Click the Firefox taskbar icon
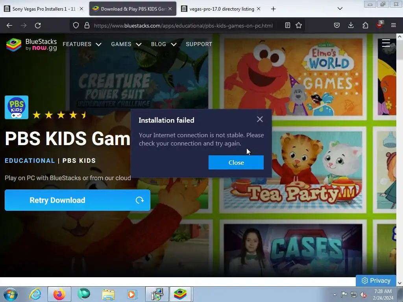The height and width of the screenshot is (302, 403). click(x=59, y=294)
